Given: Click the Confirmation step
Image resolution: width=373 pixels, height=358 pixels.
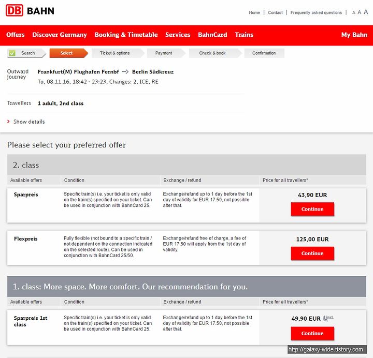Looking at the screenshot, I should 264,53.
